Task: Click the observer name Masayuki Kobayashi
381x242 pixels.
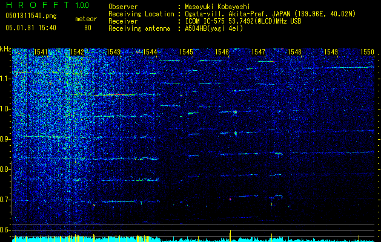Action: [x=217, y=7]
